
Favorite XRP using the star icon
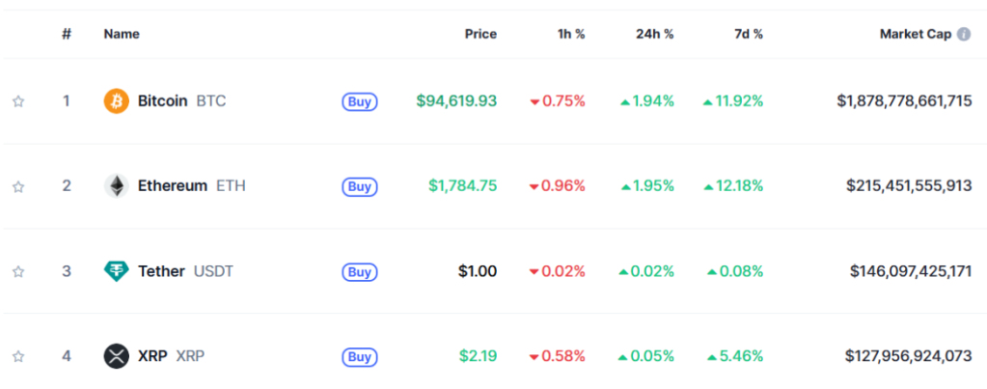tap(18, 357)
